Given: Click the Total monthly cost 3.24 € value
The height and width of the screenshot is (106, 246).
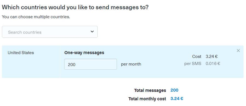Looking at the screenshot, I should (177, 98).
